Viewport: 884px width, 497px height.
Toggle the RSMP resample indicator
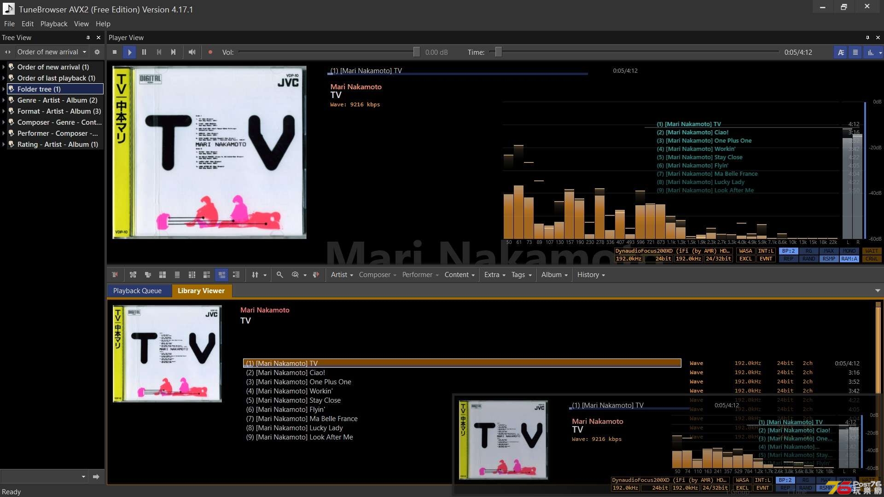pyautogui.click(x=829, y=259)
